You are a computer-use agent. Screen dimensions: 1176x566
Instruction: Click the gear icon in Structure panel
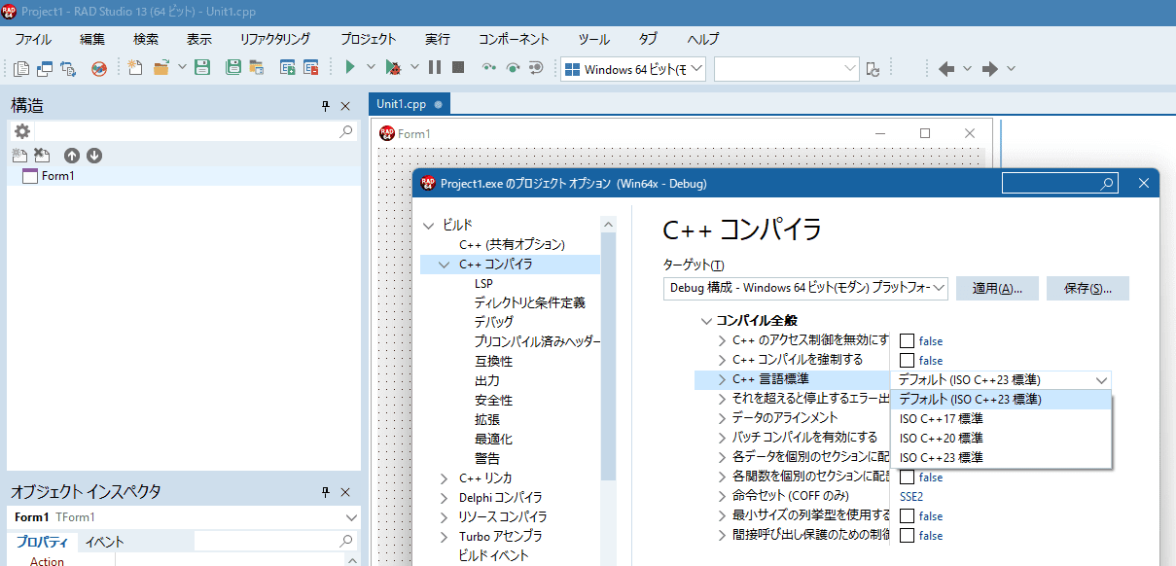coord(22,131)
